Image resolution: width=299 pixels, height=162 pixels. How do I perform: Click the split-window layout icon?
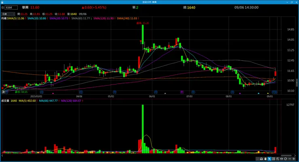[274, 159]
